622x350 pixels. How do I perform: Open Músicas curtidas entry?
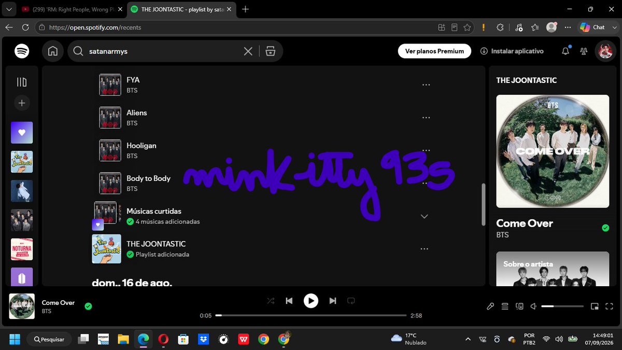coord(153,211)
